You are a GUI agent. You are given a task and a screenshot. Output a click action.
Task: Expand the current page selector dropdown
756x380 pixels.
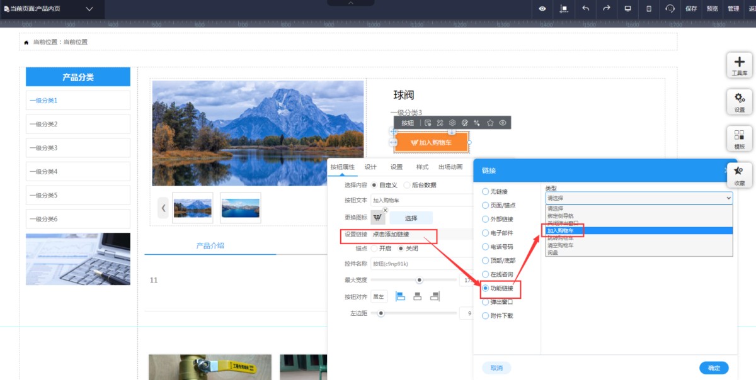pyautogui.click(x=89, y=9)
